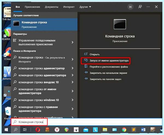Expand arrow for командная строка администратор
The image size is (164, 135).
pyautogui.click(x=72, y=68)
